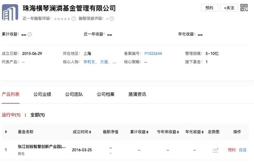This screenshot has width=254, height=162.
Task: Click the 最新净值 column header
Action: click(110, 132)
